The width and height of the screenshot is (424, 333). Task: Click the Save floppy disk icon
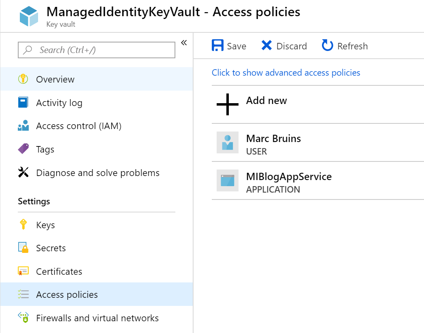217,46
